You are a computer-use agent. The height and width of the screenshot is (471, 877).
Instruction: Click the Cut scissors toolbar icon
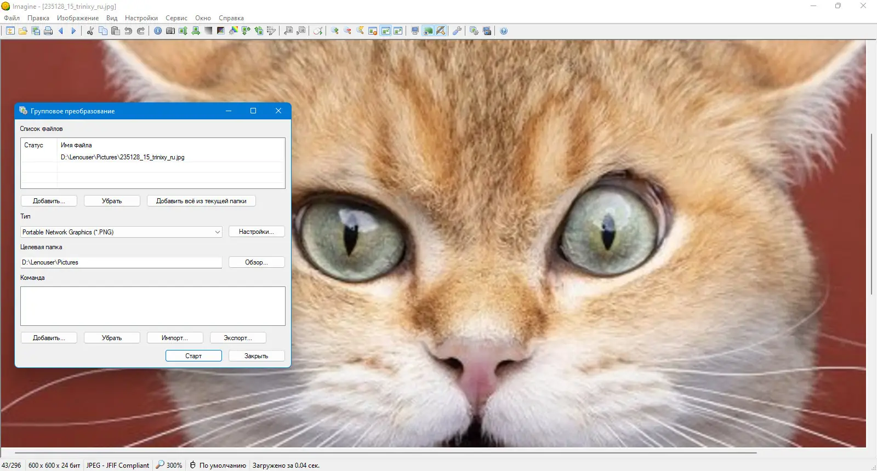click(x=90, y=31)
